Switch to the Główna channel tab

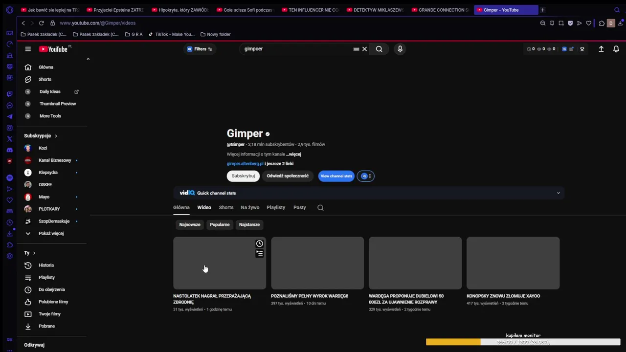pos(181,207)
